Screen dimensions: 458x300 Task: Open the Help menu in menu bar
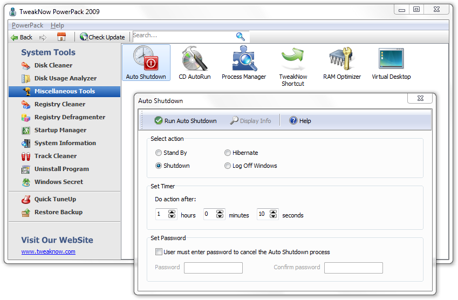point(57,25)
